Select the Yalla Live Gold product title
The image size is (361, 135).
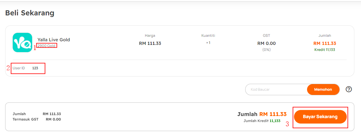tap(54, 40)
